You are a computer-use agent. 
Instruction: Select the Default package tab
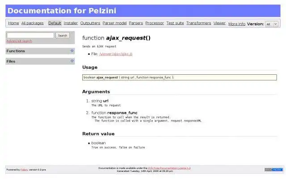click(55, 23)
